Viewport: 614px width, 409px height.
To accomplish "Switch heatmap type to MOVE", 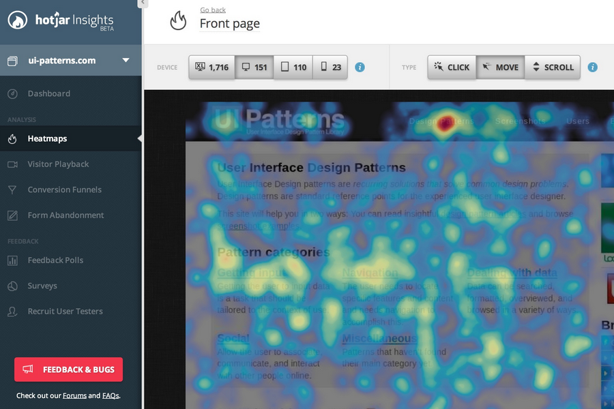I will pyautogui.click(x=501, y=67).
